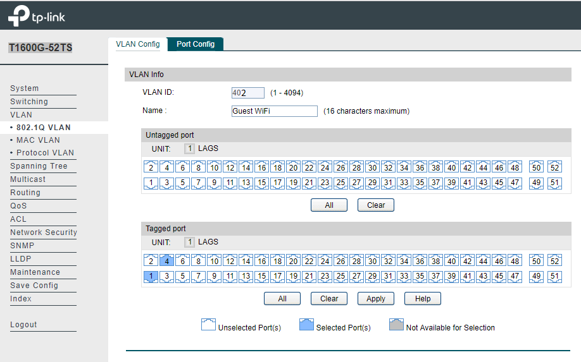Select tagged port 30
Viewport: 581px width, 362px height.
[x=372, y=261]
